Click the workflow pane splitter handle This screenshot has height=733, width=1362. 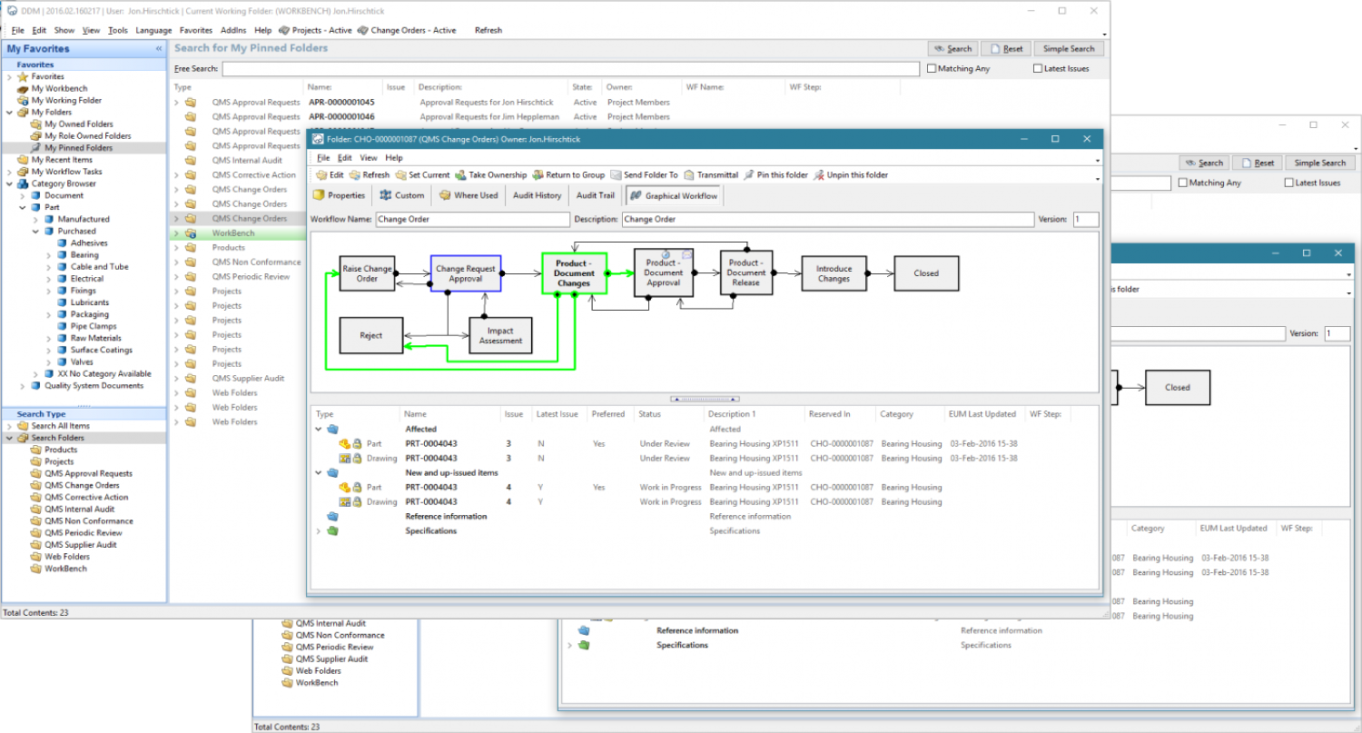[705, 399]
